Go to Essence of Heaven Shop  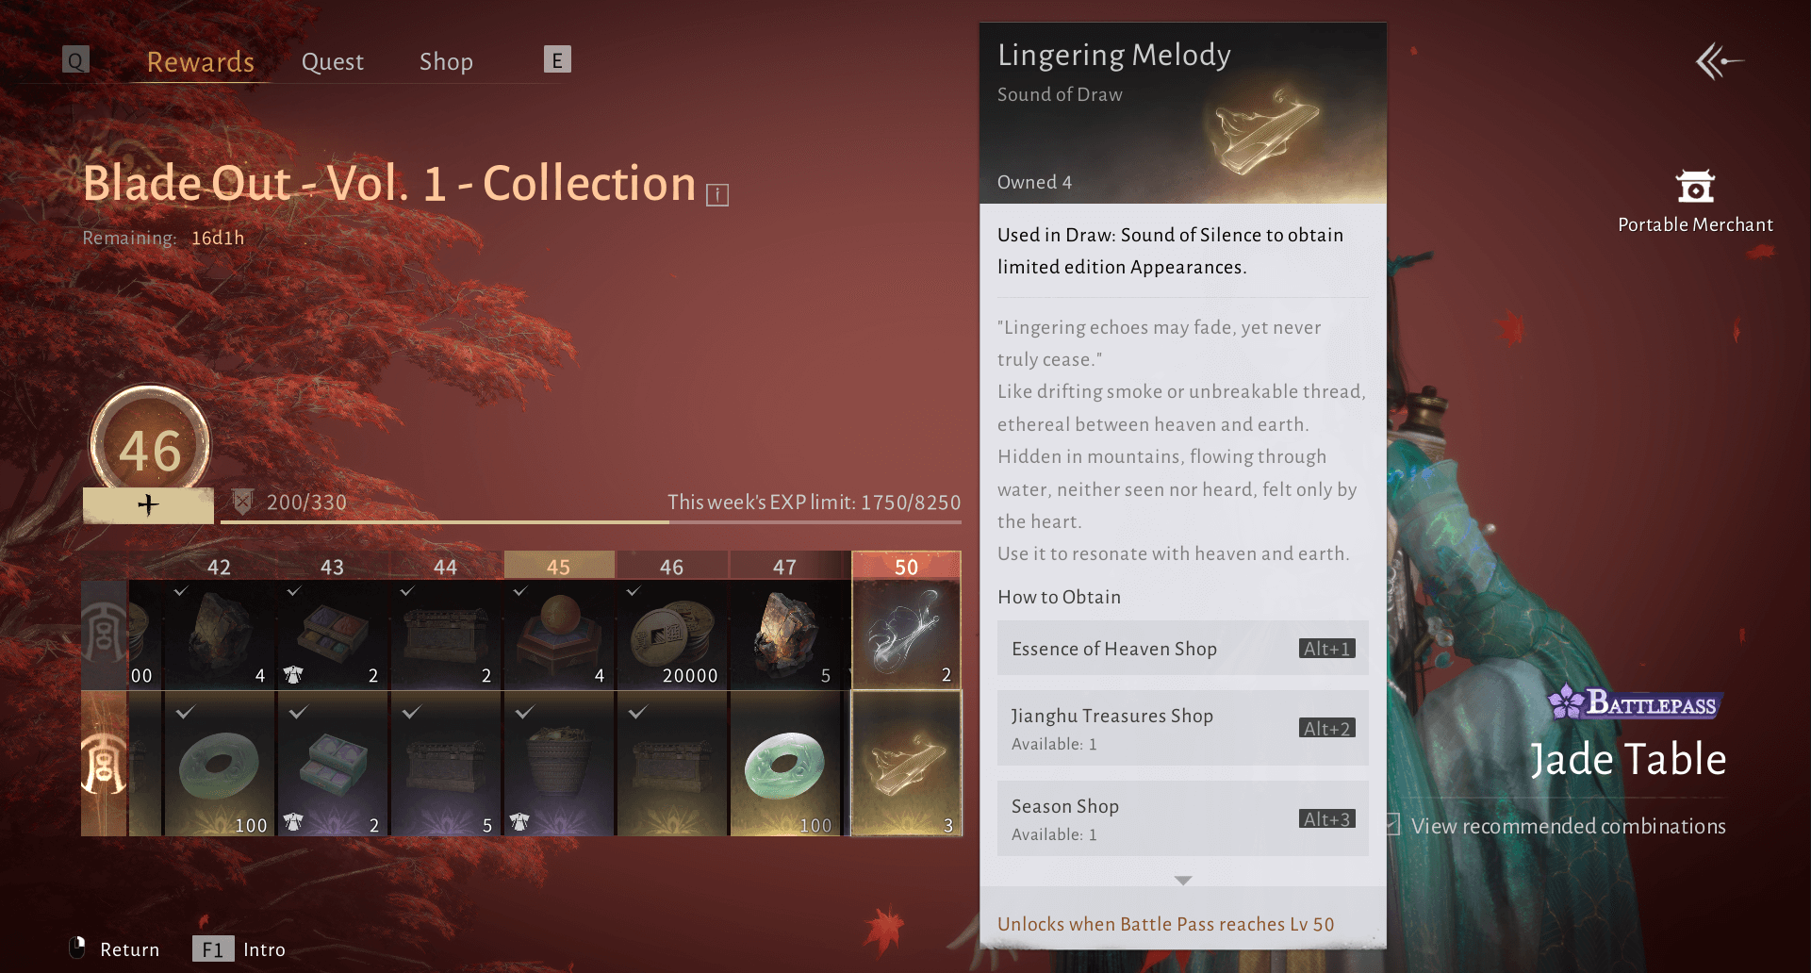click(x=1183, y=649)
